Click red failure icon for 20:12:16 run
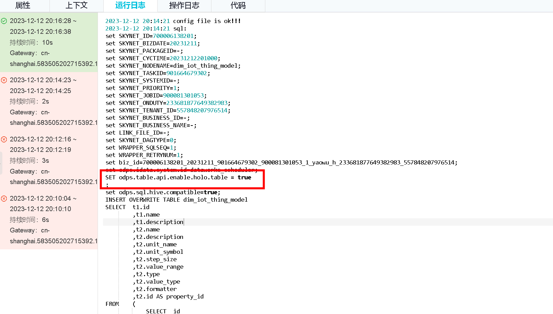The height and width of the screenshot is (314, 553). [4, 139]
